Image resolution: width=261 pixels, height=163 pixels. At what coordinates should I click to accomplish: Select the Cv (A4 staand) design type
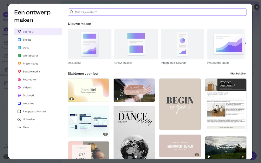tap(136, 44)
